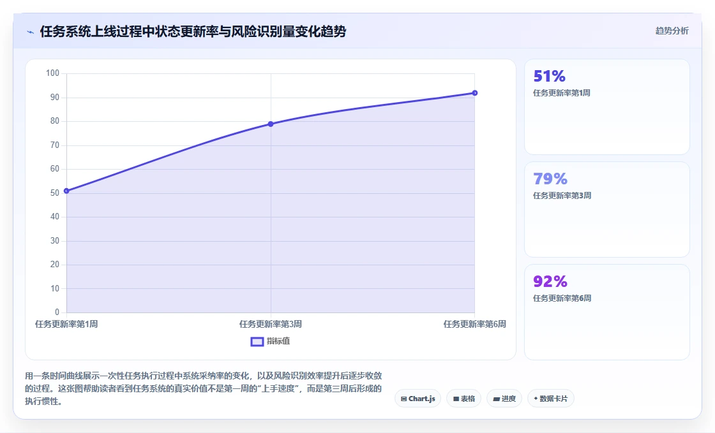The width and height of the screenshot is (715, 433).
Task: Click the description paragraph starting 用一条时间曲线
Action: click(204, 388)
